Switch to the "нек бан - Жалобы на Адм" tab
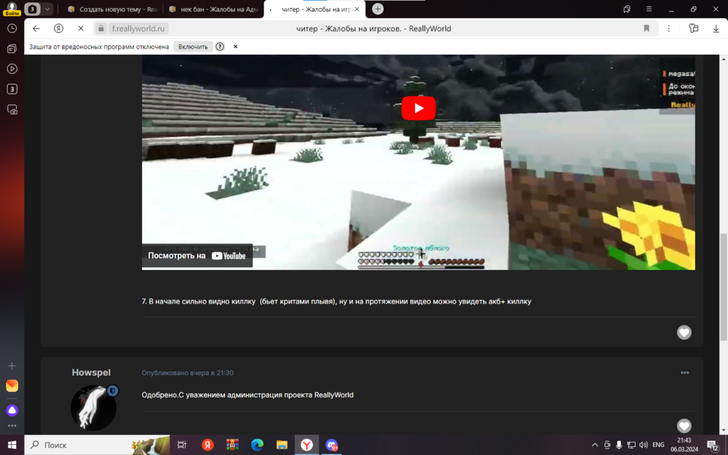Image resolution: width=728 pixels, height=455 pixels. click(x=213, y=9)
